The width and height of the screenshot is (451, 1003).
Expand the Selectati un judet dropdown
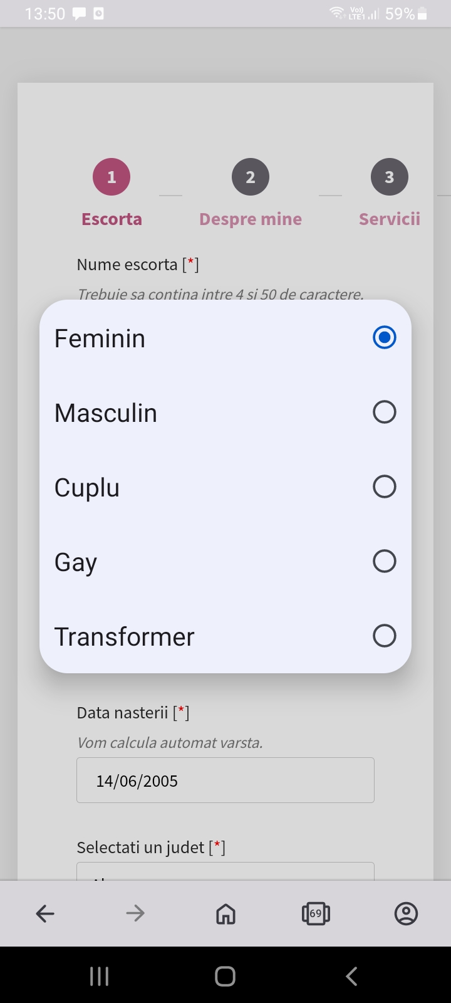(225, 872)
